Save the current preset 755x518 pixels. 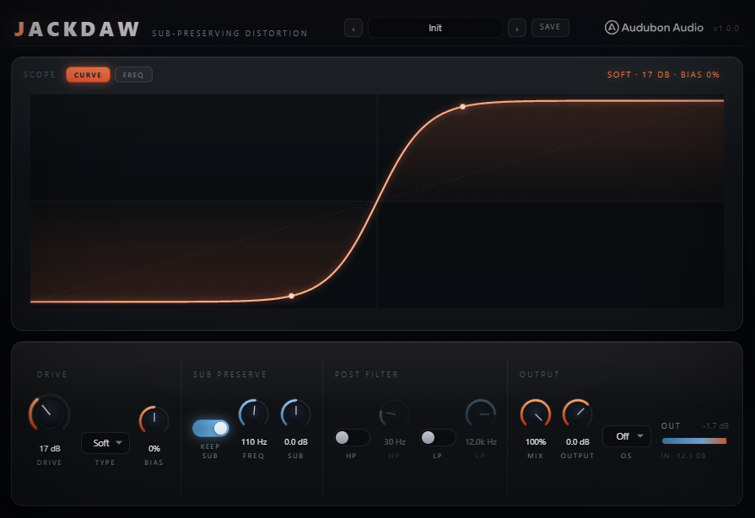[550, 28]
